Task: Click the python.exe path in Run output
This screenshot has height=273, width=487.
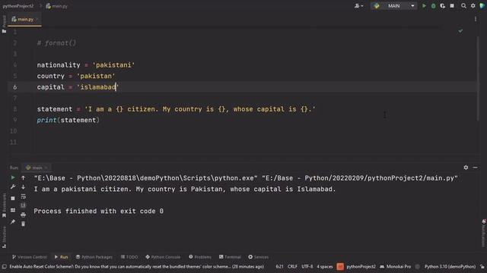Action: click(x=145, y=178)
